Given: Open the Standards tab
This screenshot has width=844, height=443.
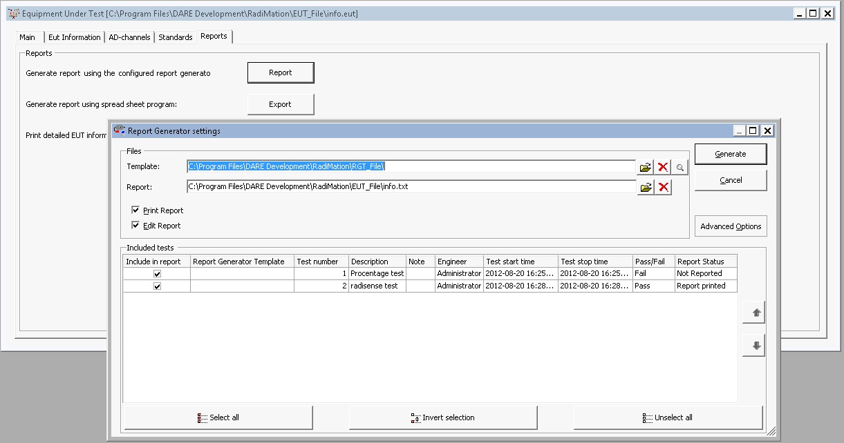Looking at the screenshot, I should click(x=175, y=37).
